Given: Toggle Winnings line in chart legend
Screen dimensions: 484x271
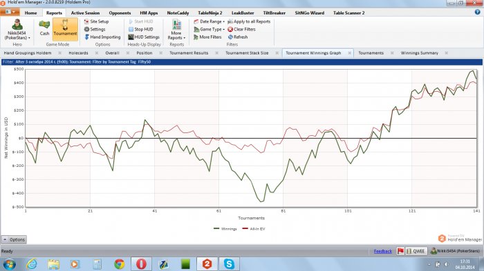Looking at the screenshot, I should [x=225, y=229].
